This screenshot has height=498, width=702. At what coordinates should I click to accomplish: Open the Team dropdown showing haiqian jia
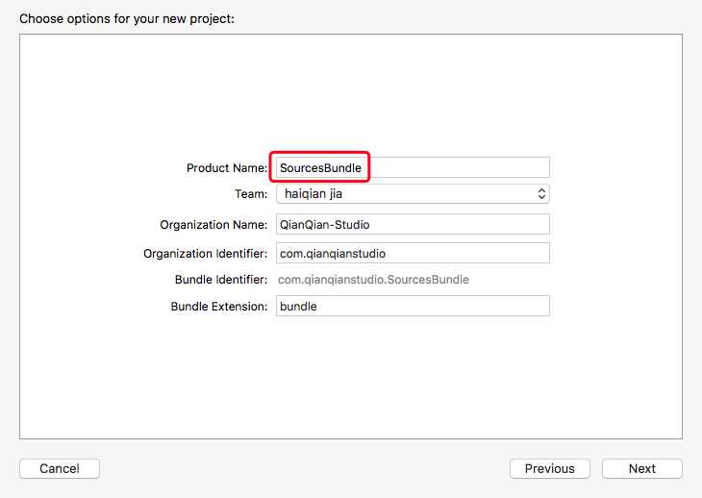413,194
